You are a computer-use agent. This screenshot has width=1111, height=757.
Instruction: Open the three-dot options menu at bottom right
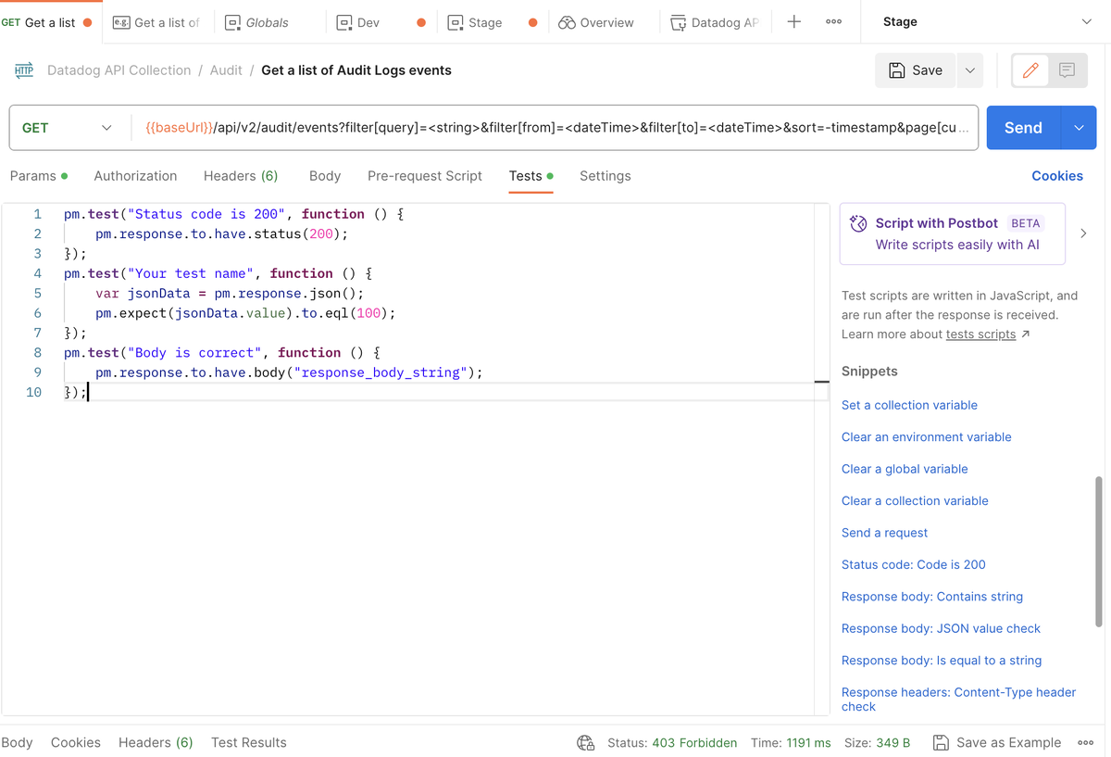[1085, 742]
